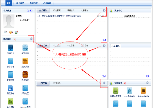The height and width of the screenshot is (108, 153).
Task: Select the 图书信息 tab beside 工资明细
Action: pyautogui.click(x=57, y=83)
